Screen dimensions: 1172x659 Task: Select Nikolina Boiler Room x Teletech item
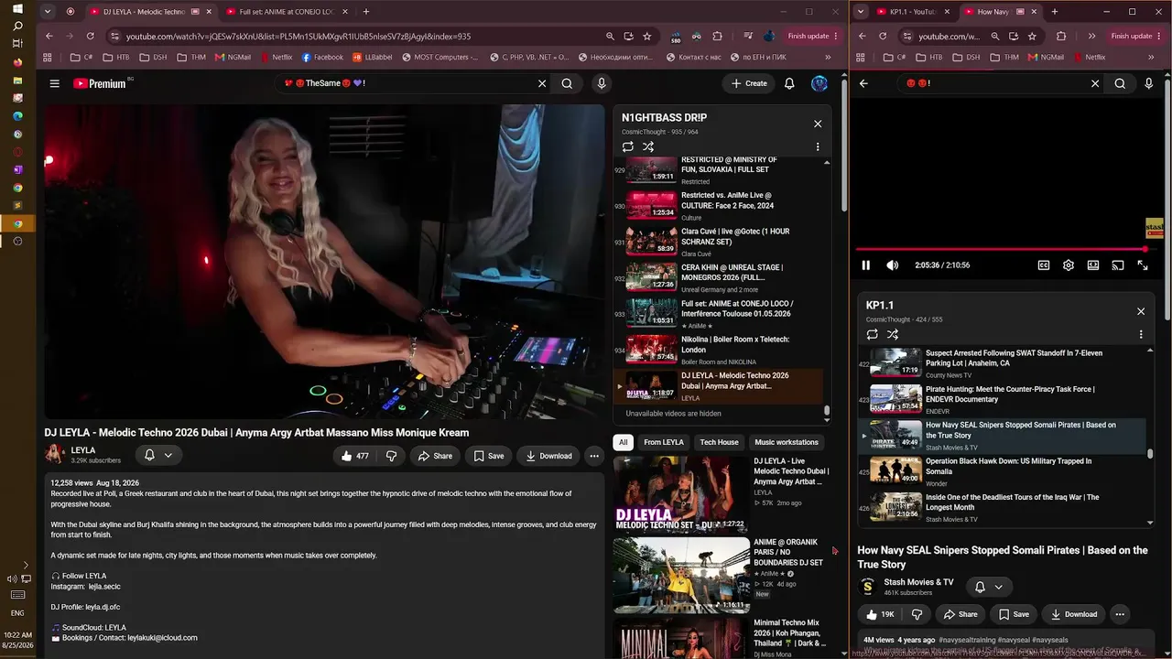coord(718,350)
